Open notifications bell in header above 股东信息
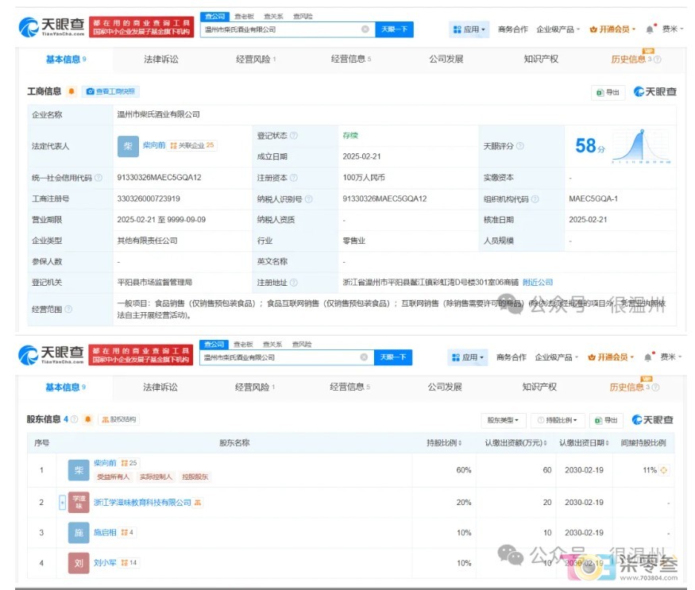 [648, 357]
